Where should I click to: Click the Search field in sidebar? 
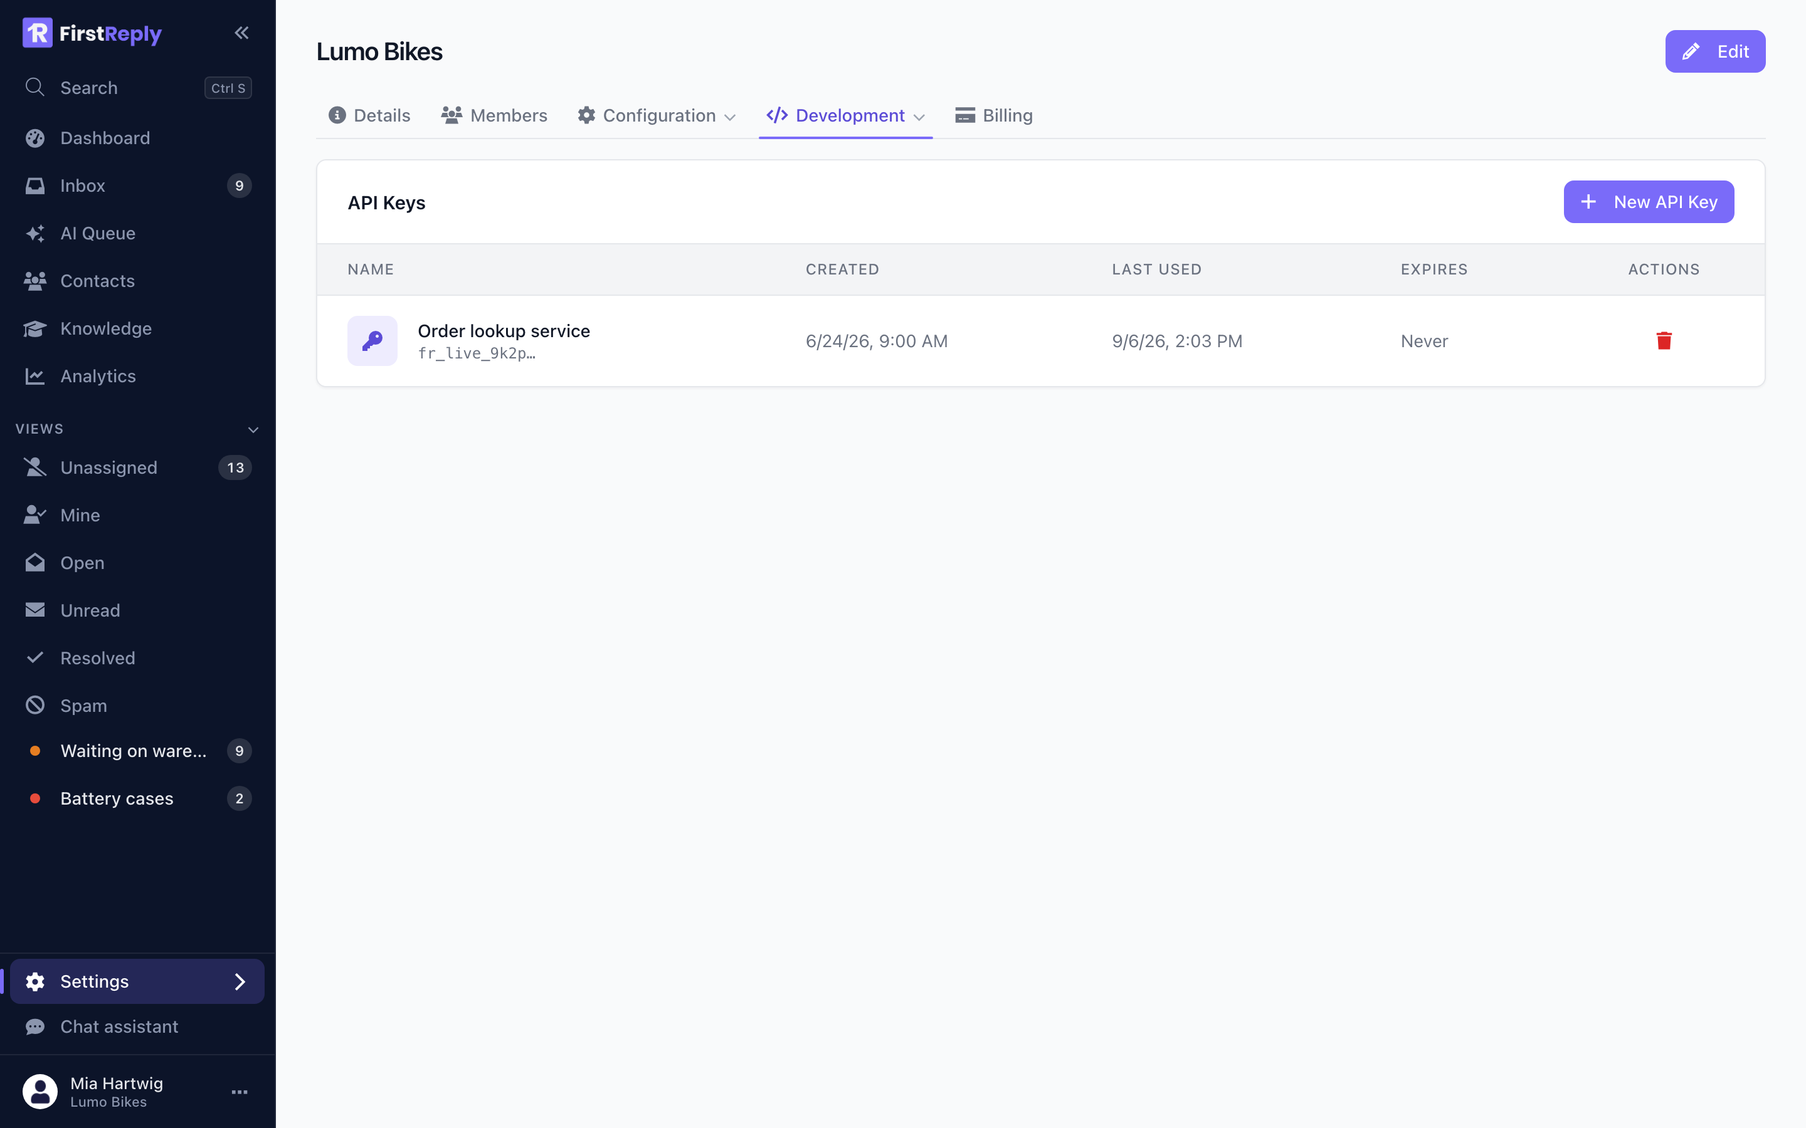(x=137, y=87)
